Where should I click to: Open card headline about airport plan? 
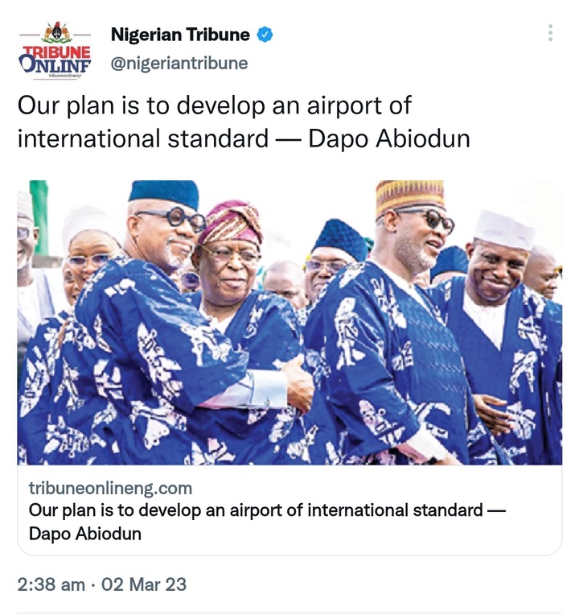pyautogui.click(x=267, y=522)
